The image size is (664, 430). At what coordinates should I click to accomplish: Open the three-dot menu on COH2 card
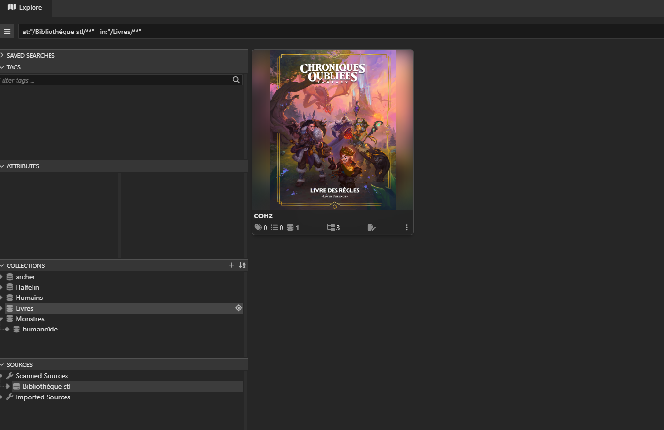coord(406,227)
